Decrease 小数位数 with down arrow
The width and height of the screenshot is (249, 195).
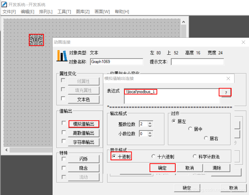point(150,135)
